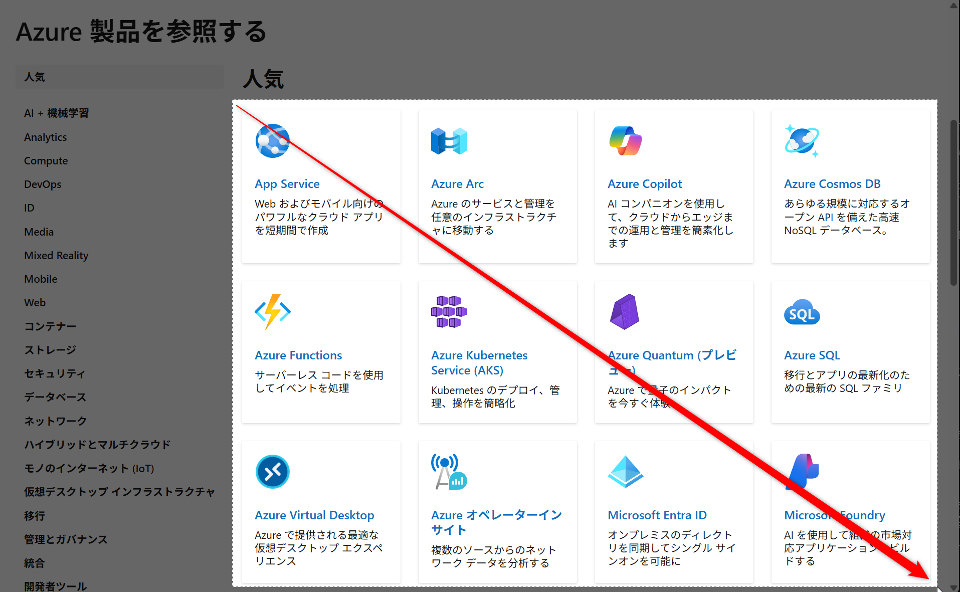
Task: Follow the Microsoft Entra ID link
Action: click(657, 515)
